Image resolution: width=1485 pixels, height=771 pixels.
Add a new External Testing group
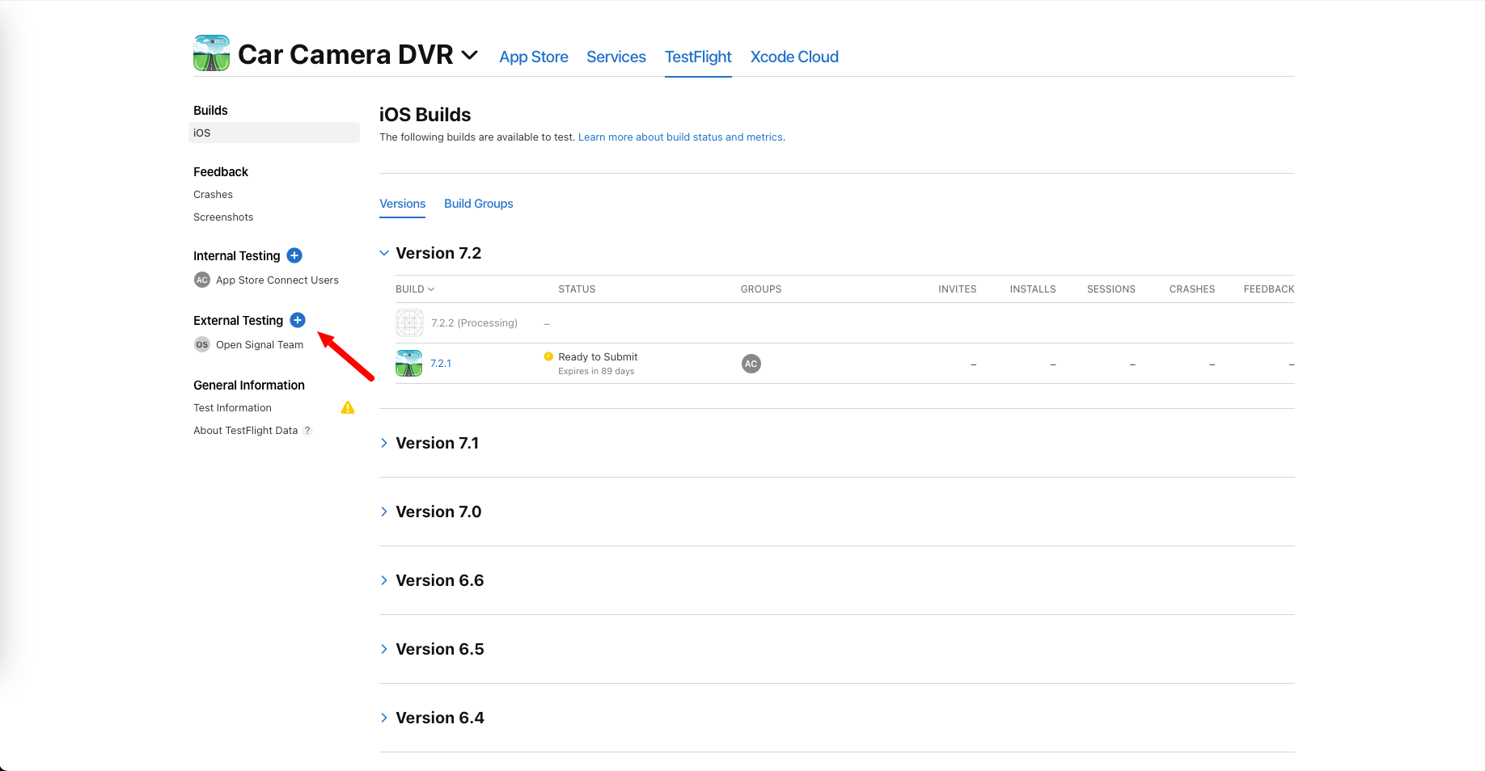point(298,320)
